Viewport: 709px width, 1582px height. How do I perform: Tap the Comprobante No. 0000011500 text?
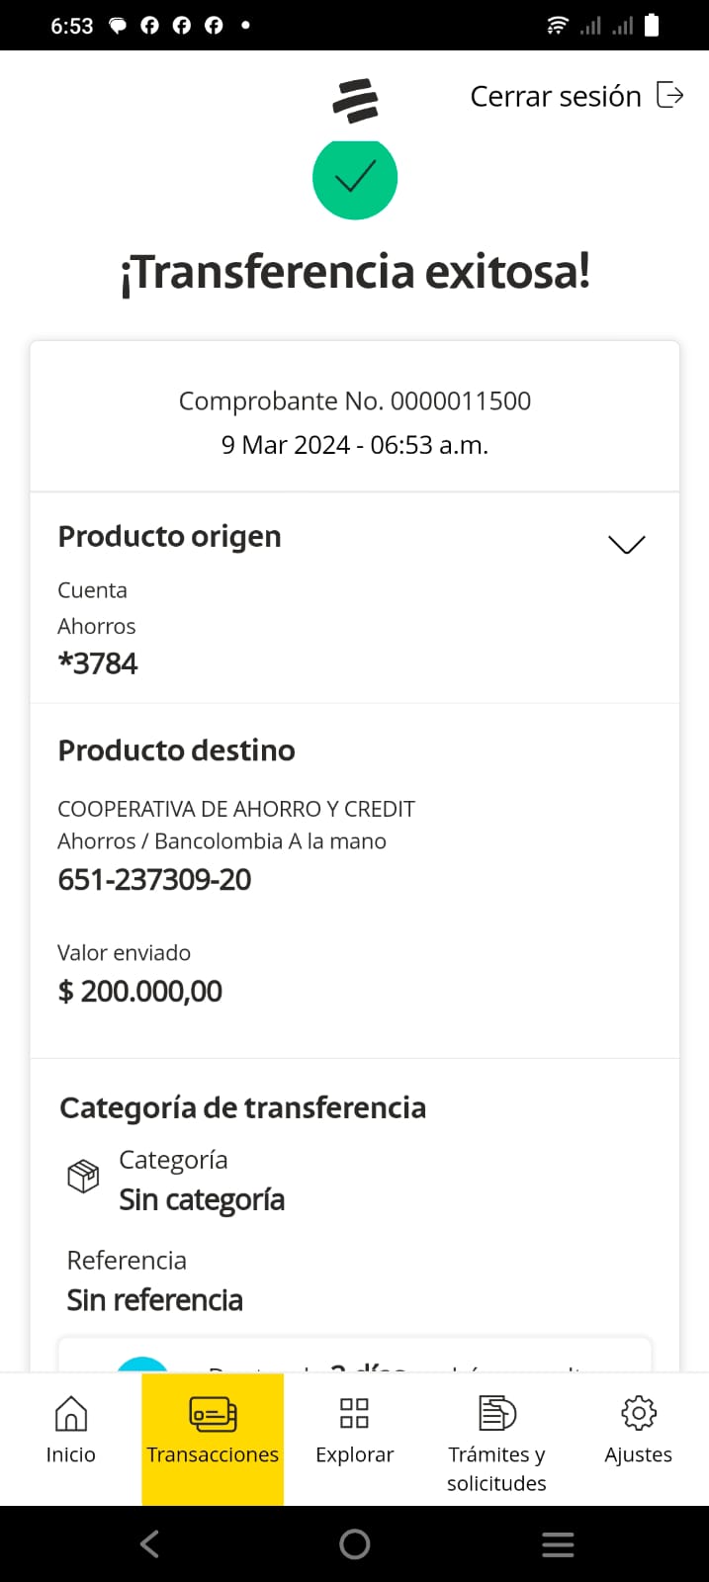(354, 400)
